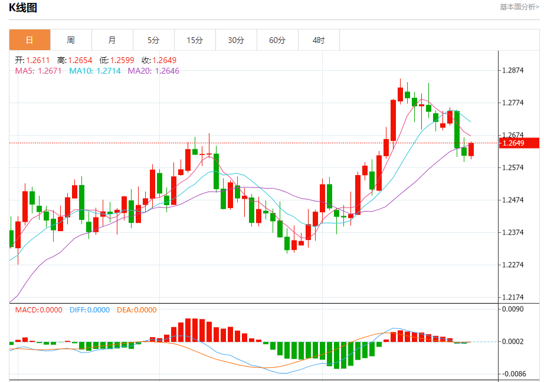
Task: Switch to the 月 monthly tab
Action: (x=113, y=40)
